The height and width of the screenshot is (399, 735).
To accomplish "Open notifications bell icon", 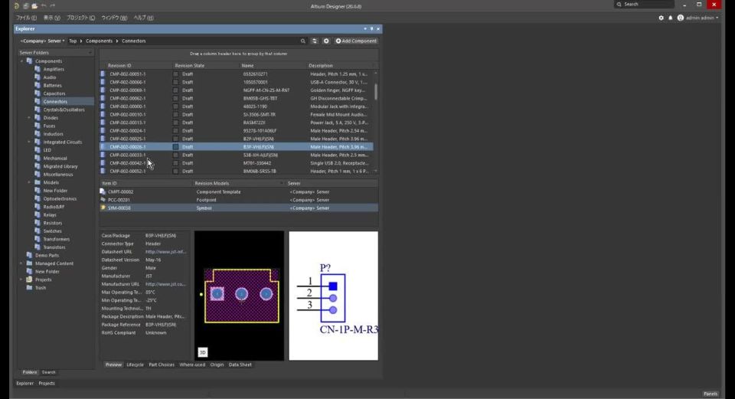I will tap(671, 18).
